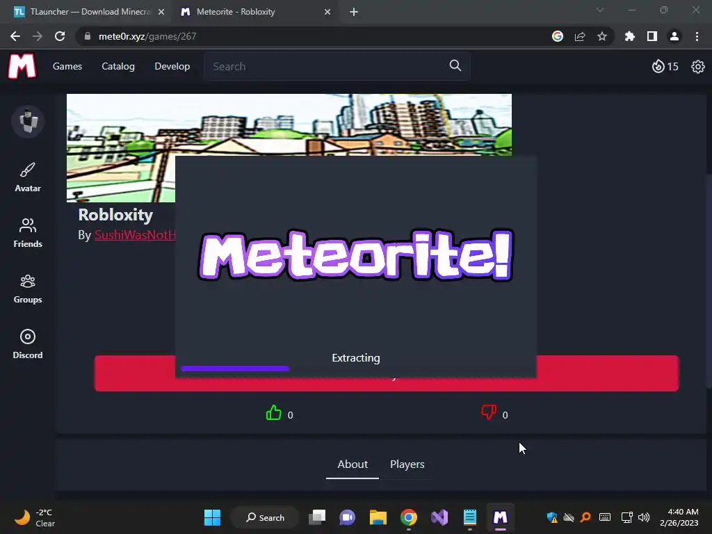Viewport: 712px width, 534px height.
Task: Share this page from address bar
Action: click(x=580, y=36)
